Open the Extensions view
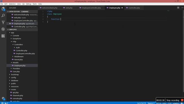Image resolution: width=184 pixels, height=104 pixels. (x=3, y=36)
